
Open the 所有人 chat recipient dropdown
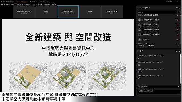161,86
